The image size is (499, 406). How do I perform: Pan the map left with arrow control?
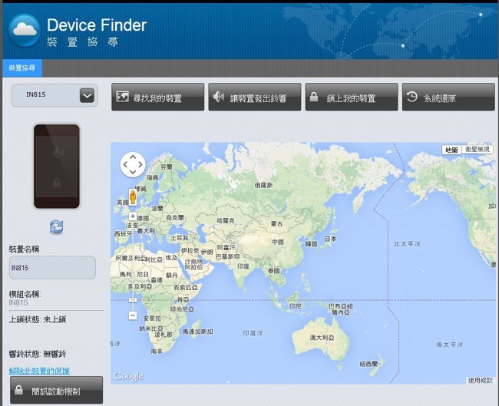pyautogui.click(x=125, y=164)
